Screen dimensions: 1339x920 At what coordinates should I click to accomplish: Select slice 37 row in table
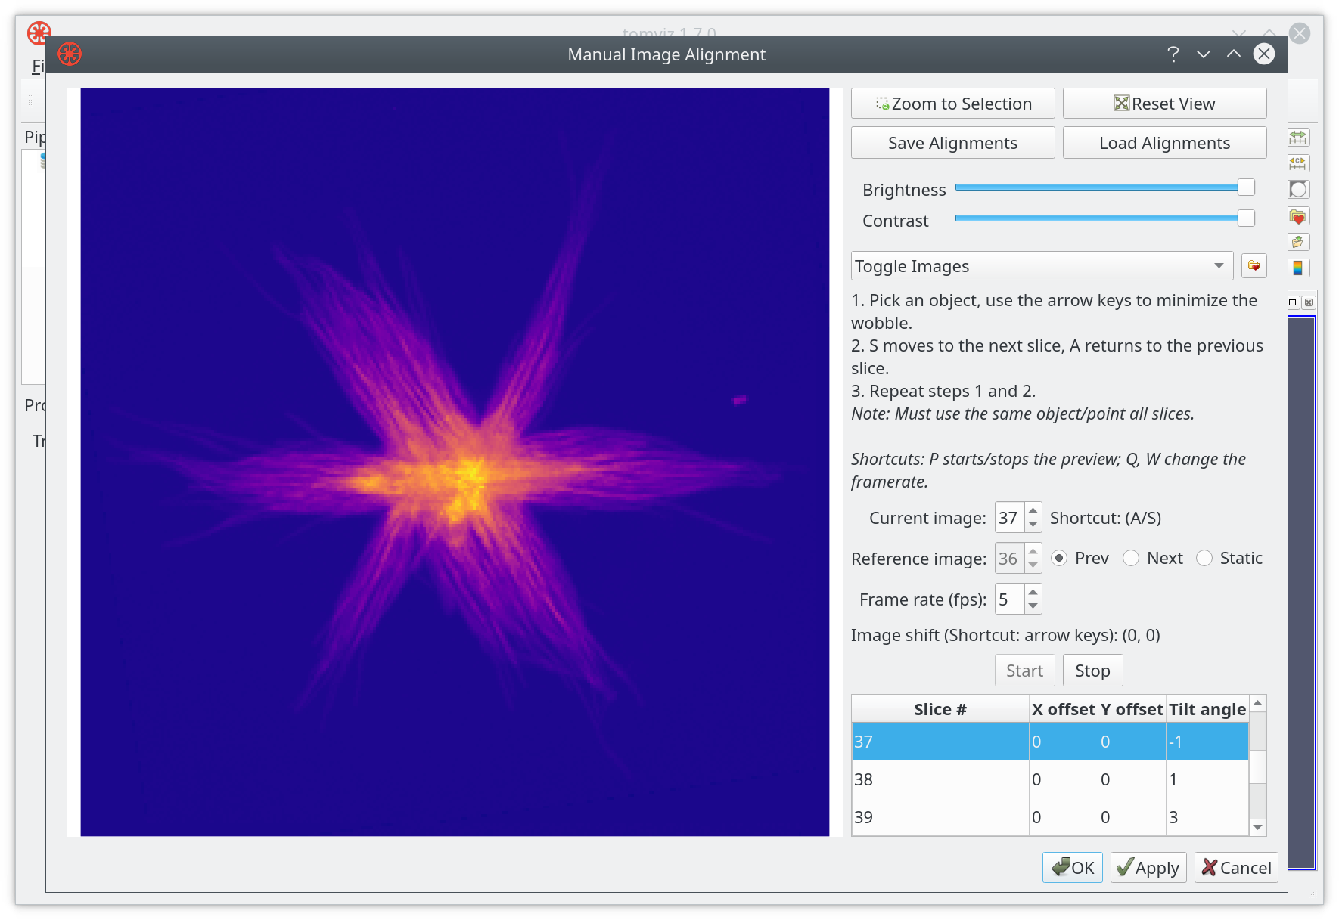coord(1050,742)
